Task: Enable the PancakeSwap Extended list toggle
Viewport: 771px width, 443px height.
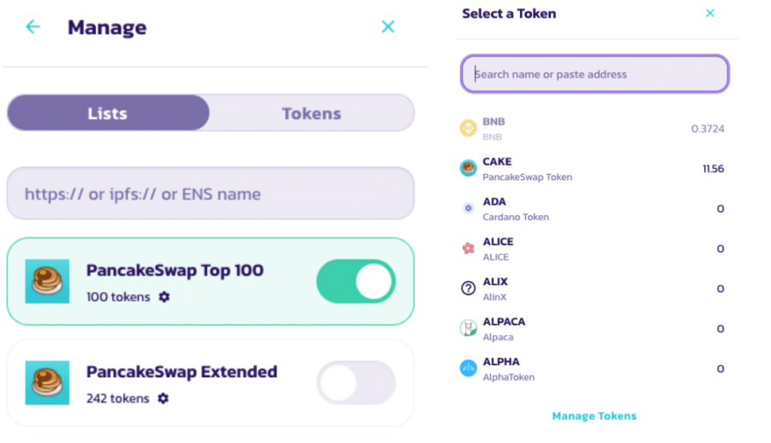Action: (x=356, y=383)
